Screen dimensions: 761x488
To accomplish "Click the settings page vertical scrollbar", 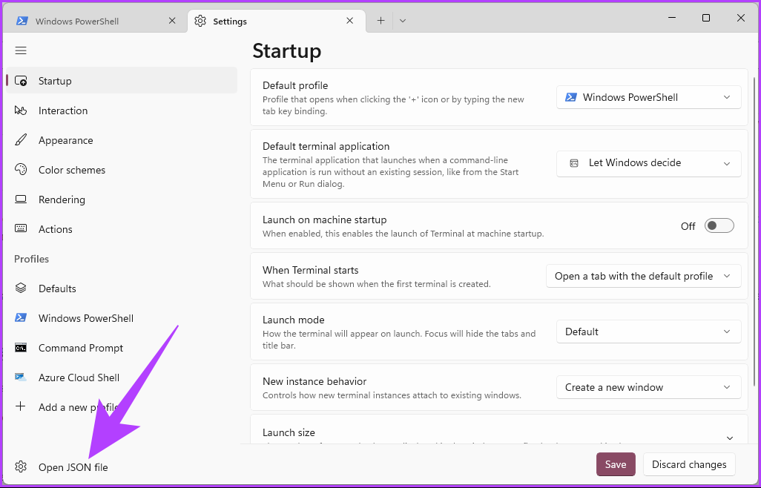I will [x=754, y=233].
